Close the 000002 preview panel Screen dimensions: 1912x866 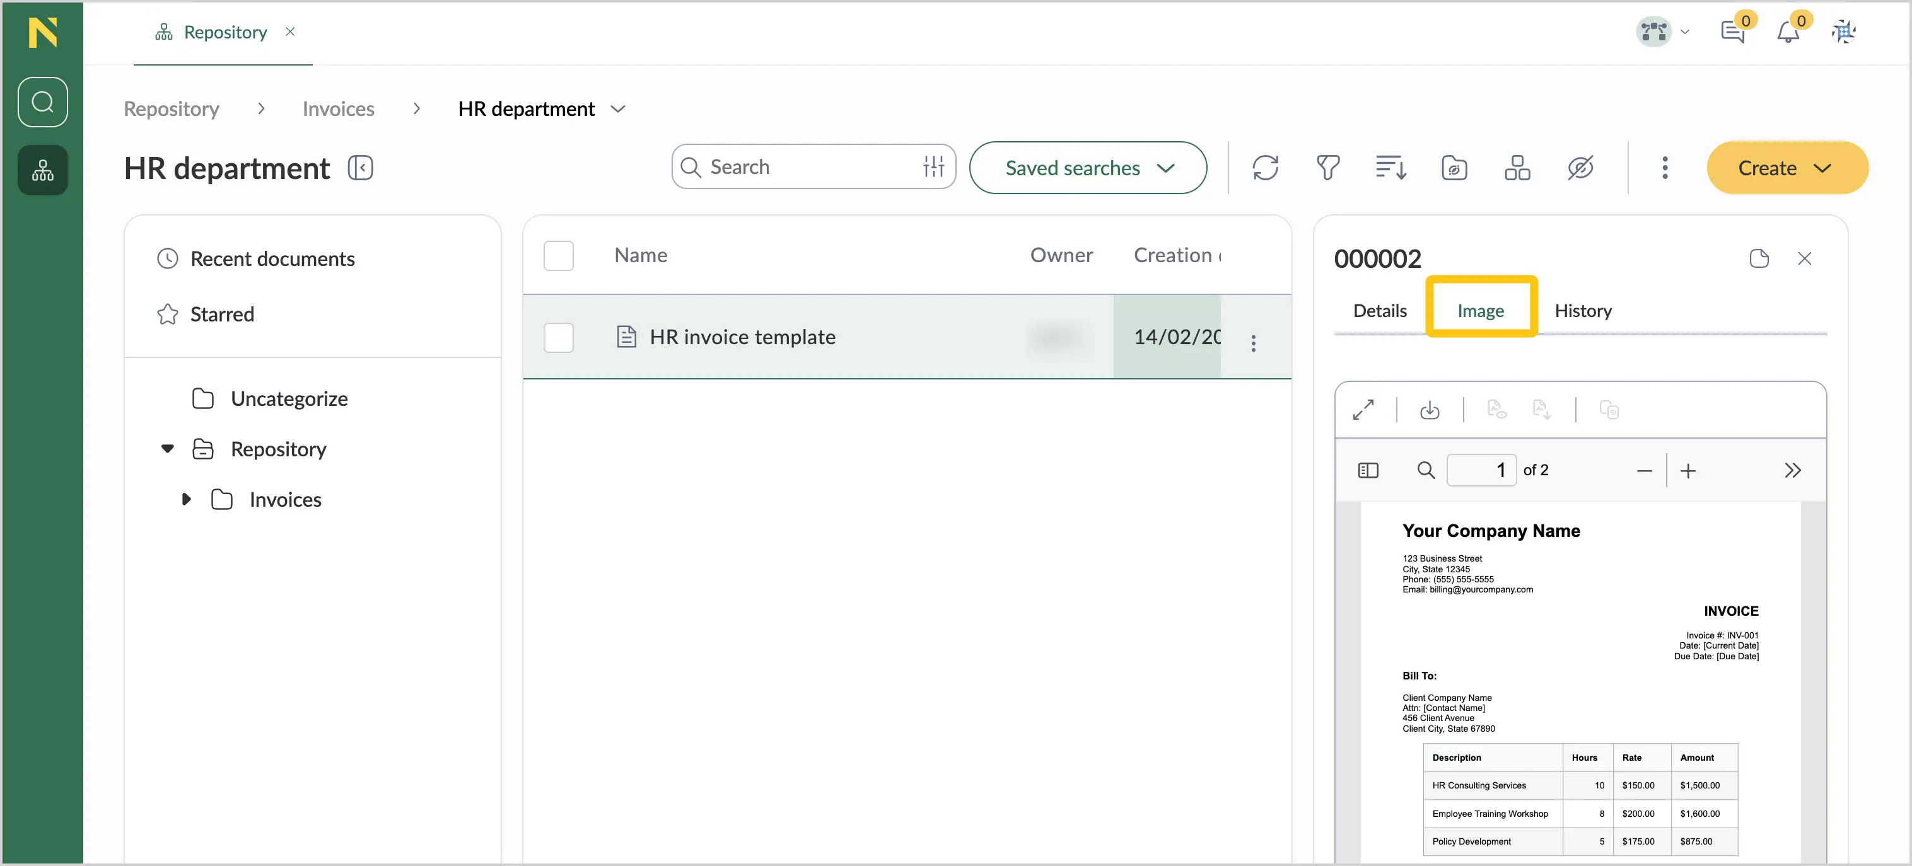click(x=1805, y=258)
